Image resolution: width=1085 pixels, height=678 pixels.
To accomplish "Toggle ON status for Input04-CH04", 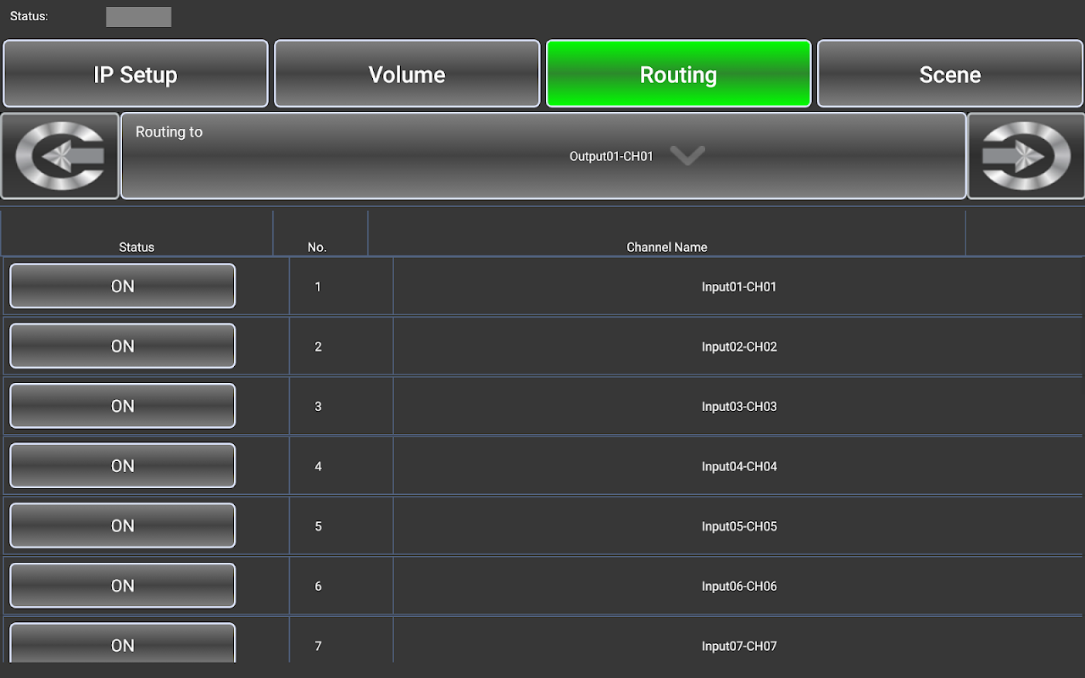I will 123,465.
